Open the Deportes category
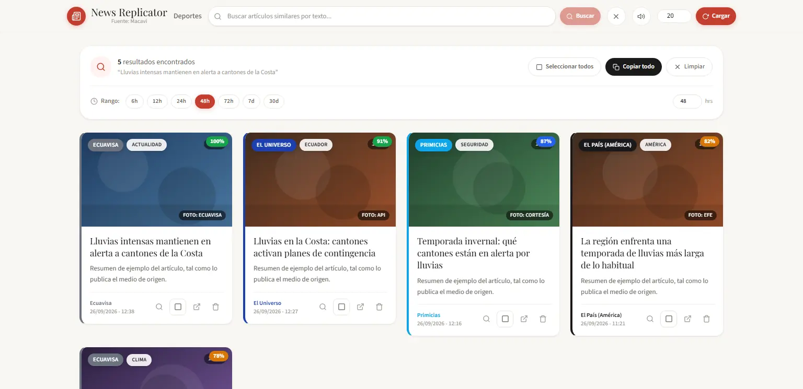Screen dimensions: 803x389 point(188,16)
